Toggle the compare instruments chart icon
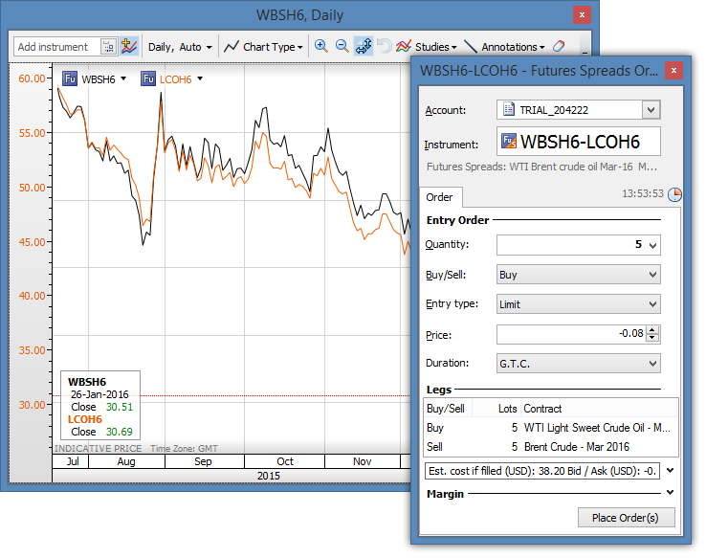 [129, 46]
